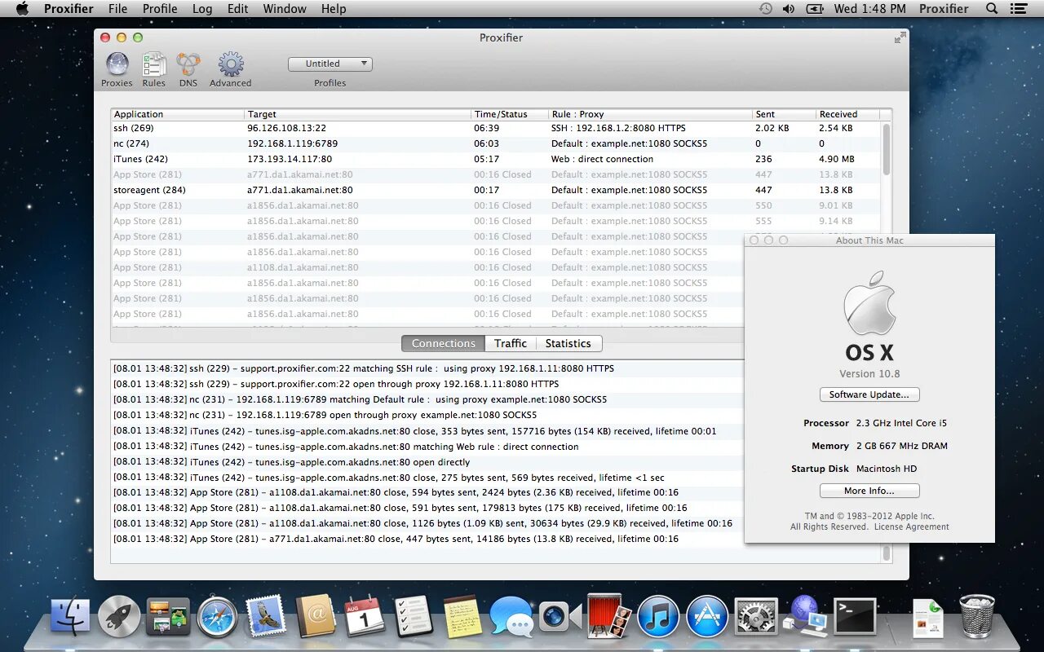Switch to the Traffic tab

(x=511, y=343)
